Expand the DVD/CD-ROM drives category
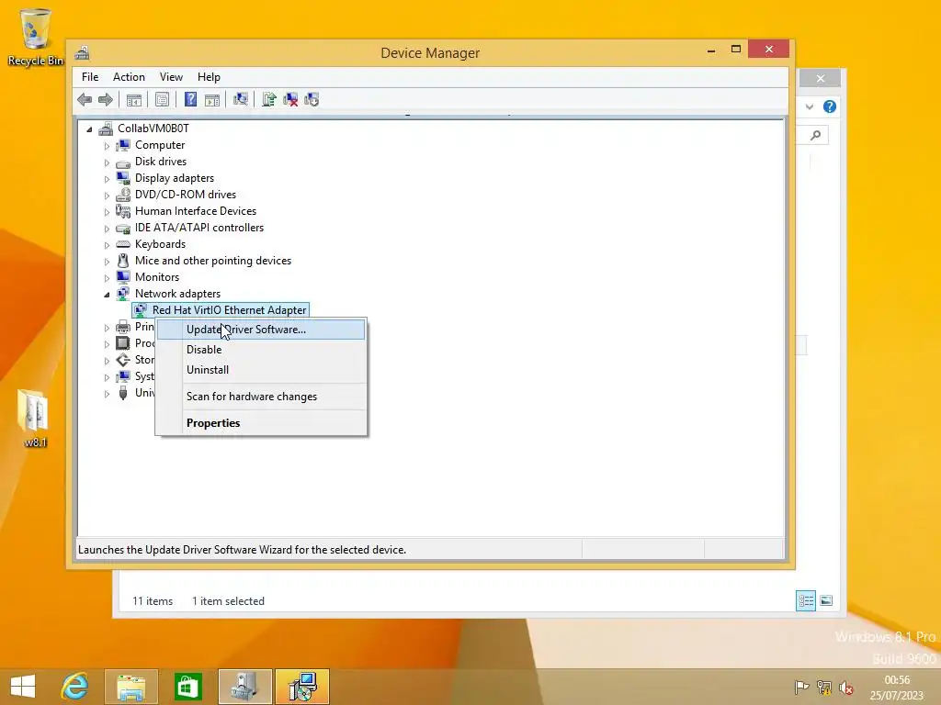Image resolution: width=941 pixels, height=705 pixels. [107, 196]
